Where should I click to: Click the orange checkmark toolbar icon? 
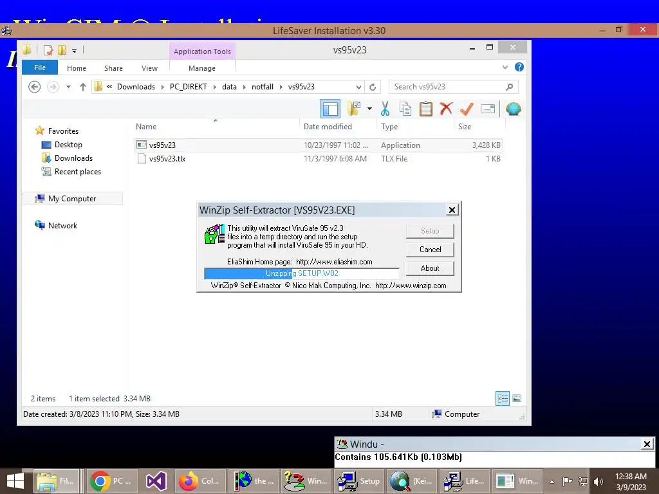[467, 109]
